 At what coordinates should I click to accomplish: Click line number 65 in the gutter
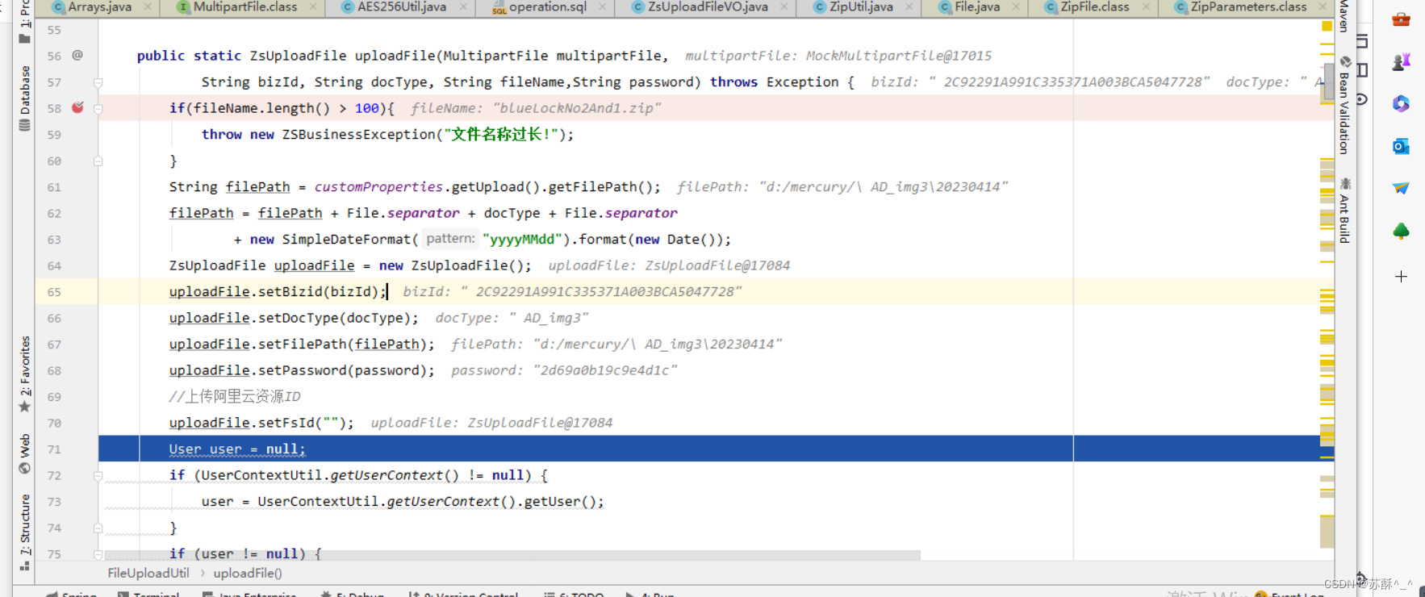click(x=54, y=292)
